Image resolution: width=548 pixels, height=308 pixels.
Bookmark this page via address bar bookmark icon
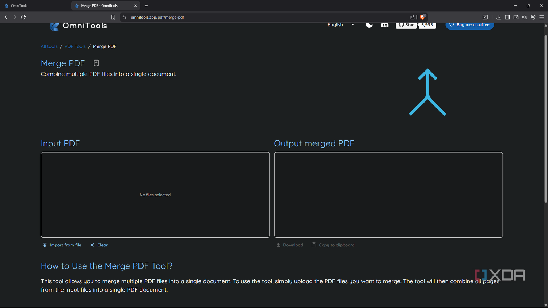coord(113,17)
